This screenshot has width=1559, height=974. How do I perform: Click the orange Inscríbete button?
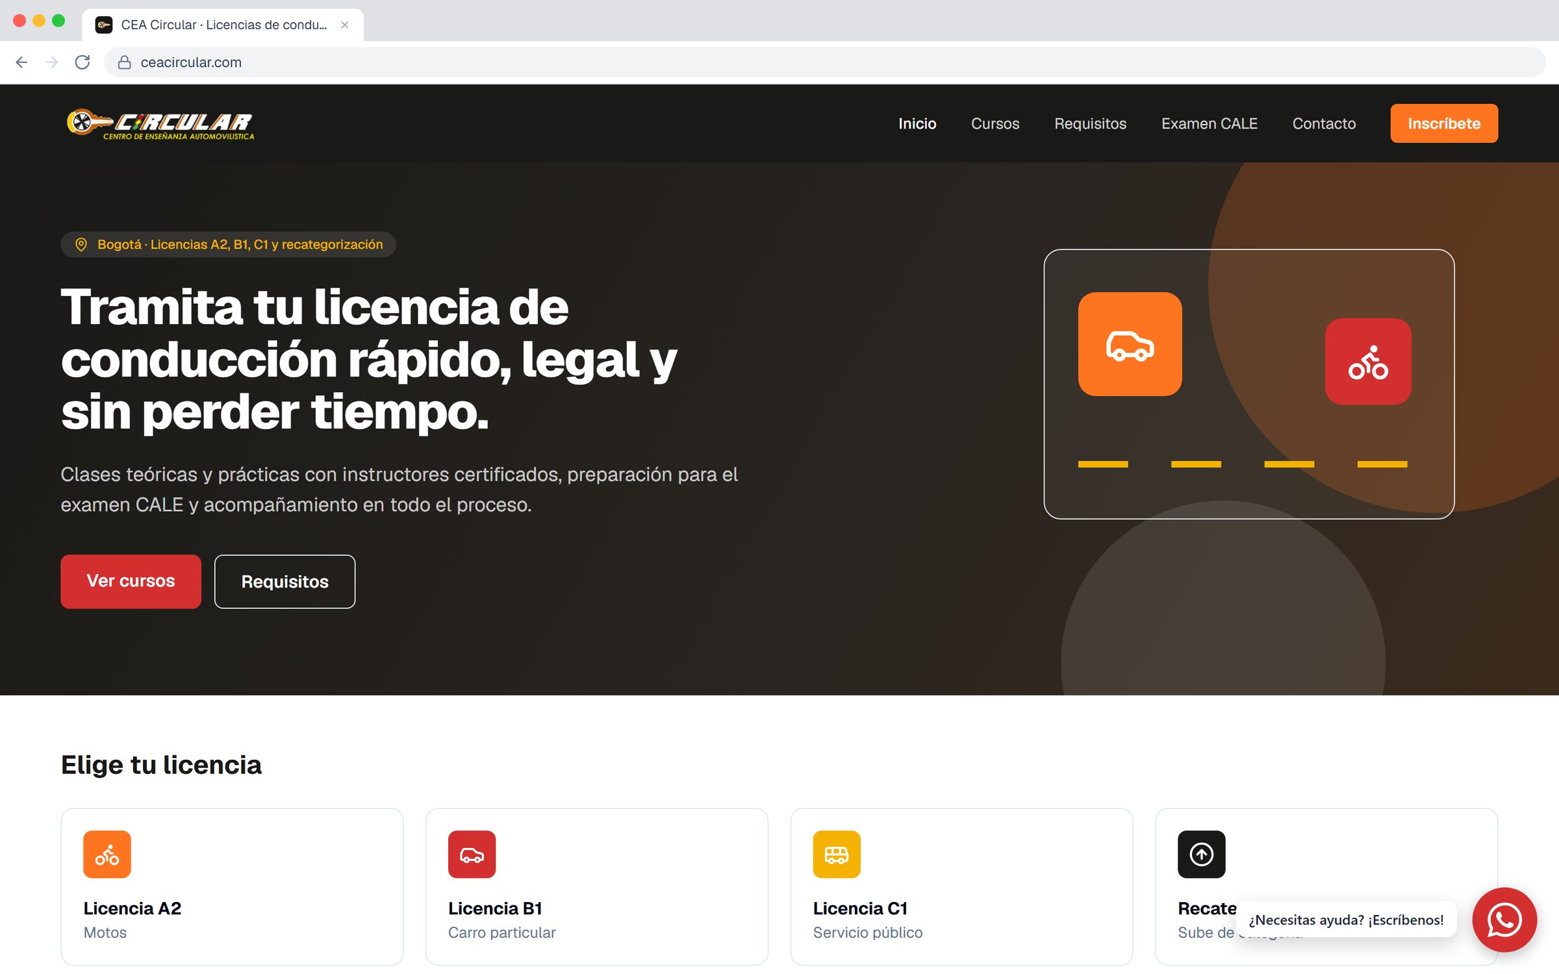tap(1444, 123)
